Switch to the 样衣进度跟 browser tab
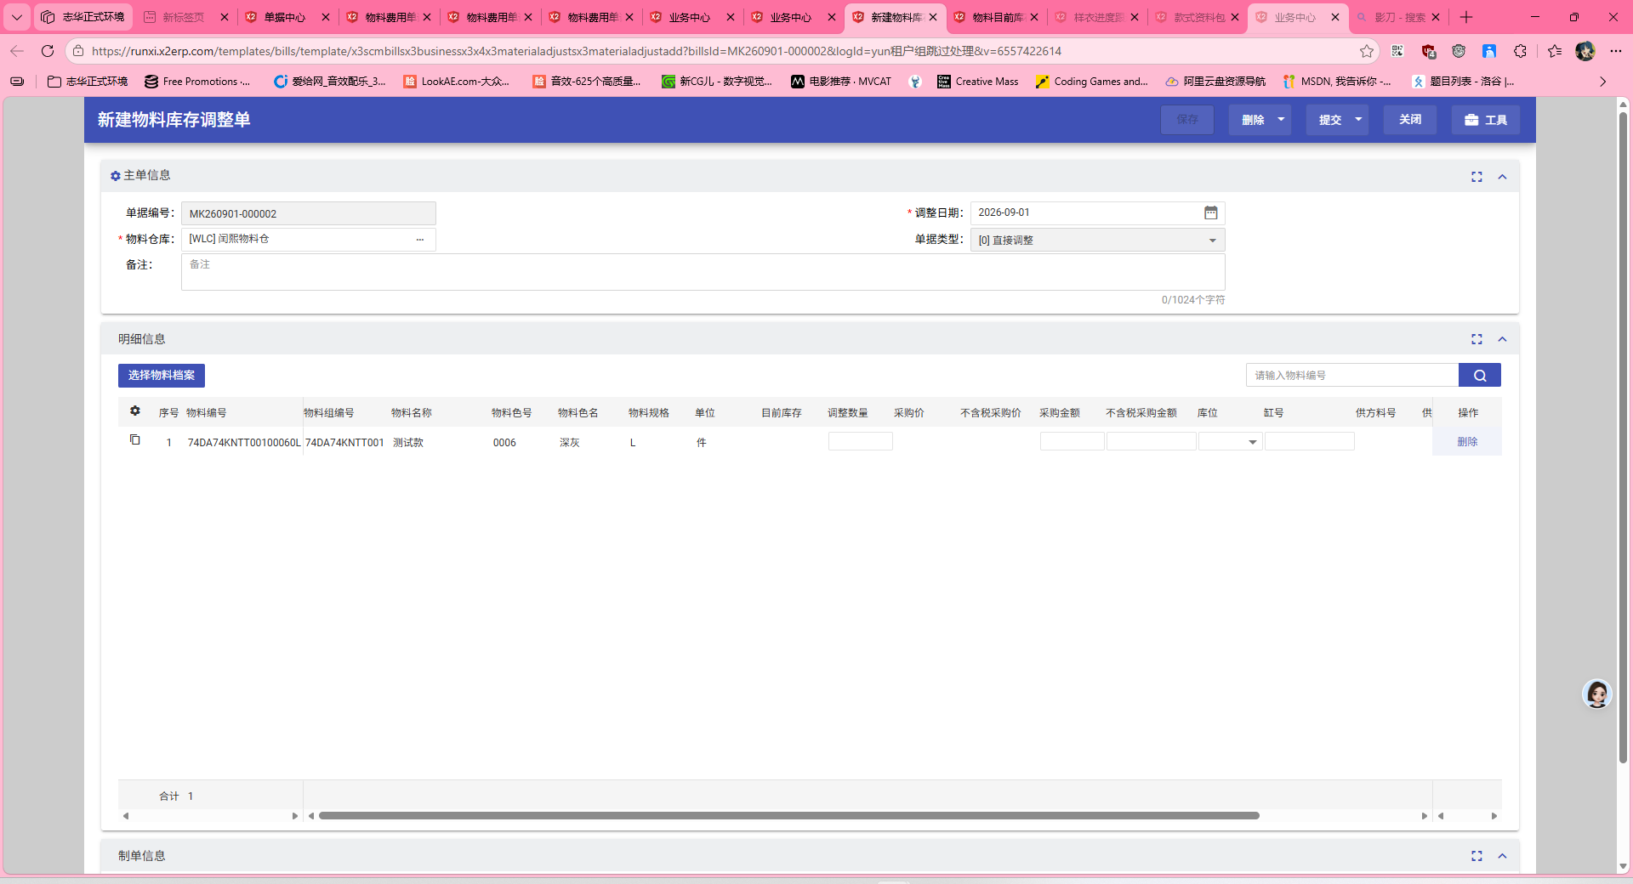 [x=1098, y=17]
